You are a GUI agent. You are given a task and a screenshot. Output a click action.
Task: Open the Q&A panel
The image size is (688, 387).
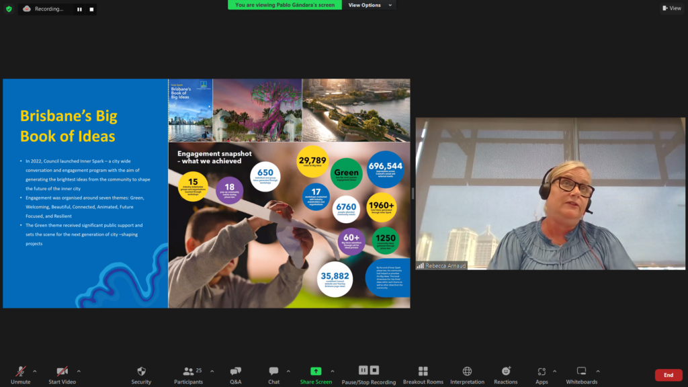[x=235, y=372]
